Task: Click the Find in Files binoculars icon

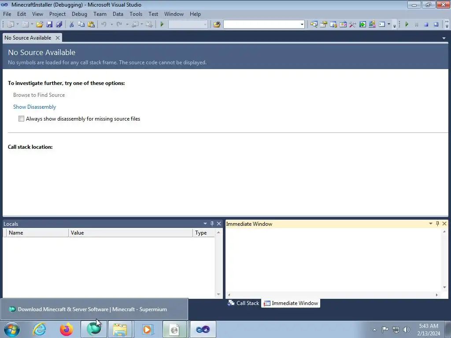Action: point(217,25)
